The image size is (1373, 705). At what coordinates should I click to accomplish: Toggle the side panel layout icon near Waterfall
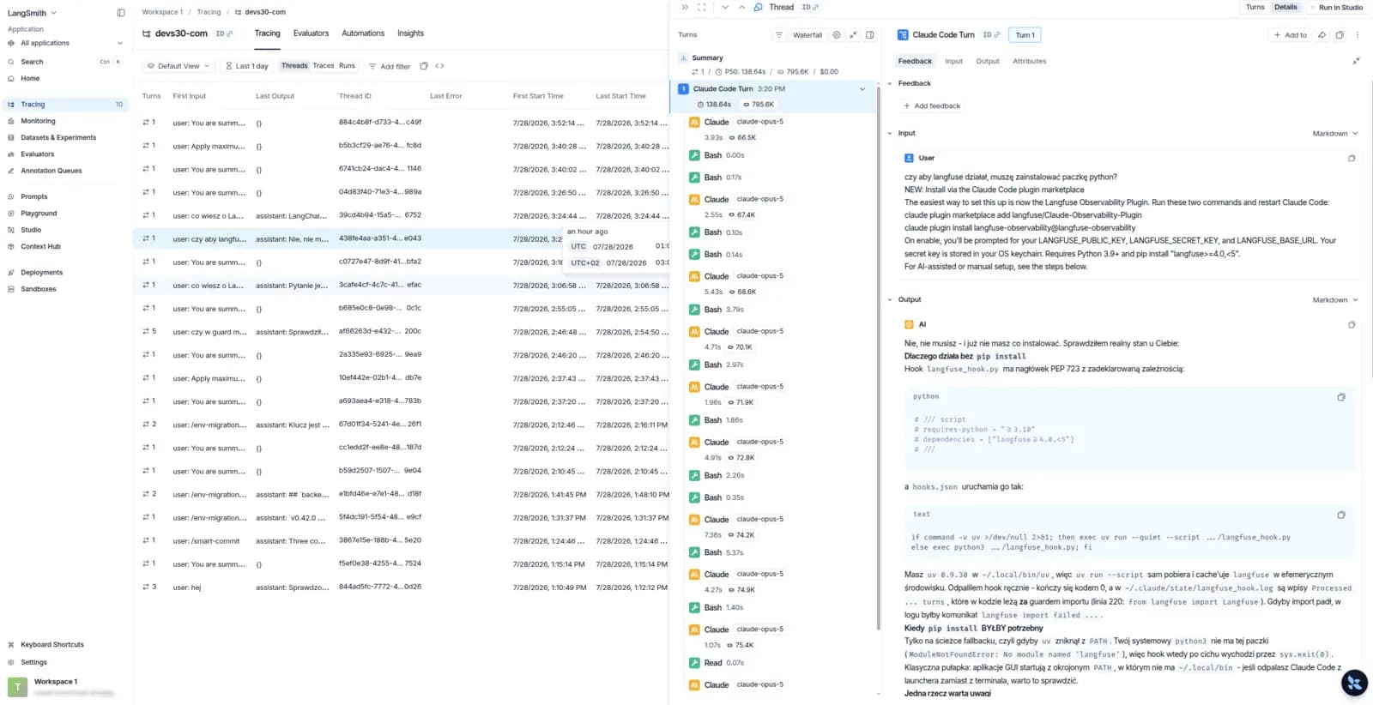point(870,35)
